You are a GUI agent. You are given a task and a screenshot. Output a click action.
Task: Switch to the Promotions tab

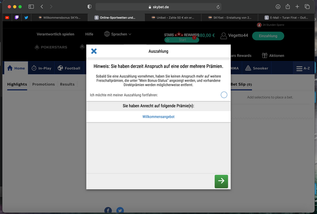[43, 84]
